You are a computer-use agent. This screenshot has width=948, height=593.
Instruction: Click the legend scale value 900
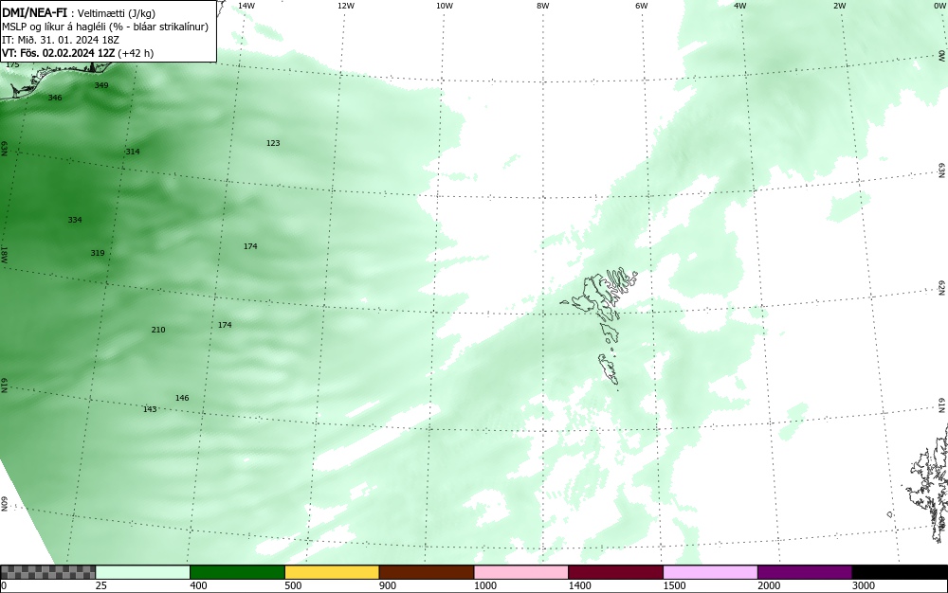click(x=388, y=585)
